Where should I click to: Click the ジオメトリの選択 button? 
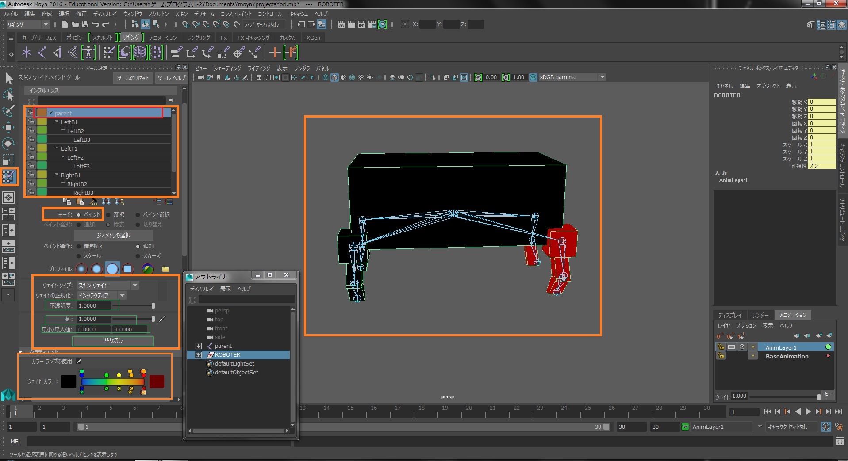tap(114, 235)
